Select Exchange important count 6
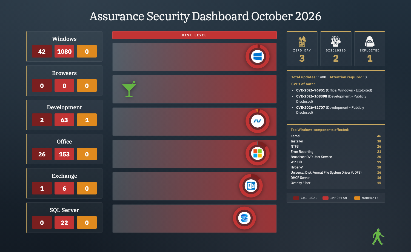The image size is (411, 252). tap(64, 188)
